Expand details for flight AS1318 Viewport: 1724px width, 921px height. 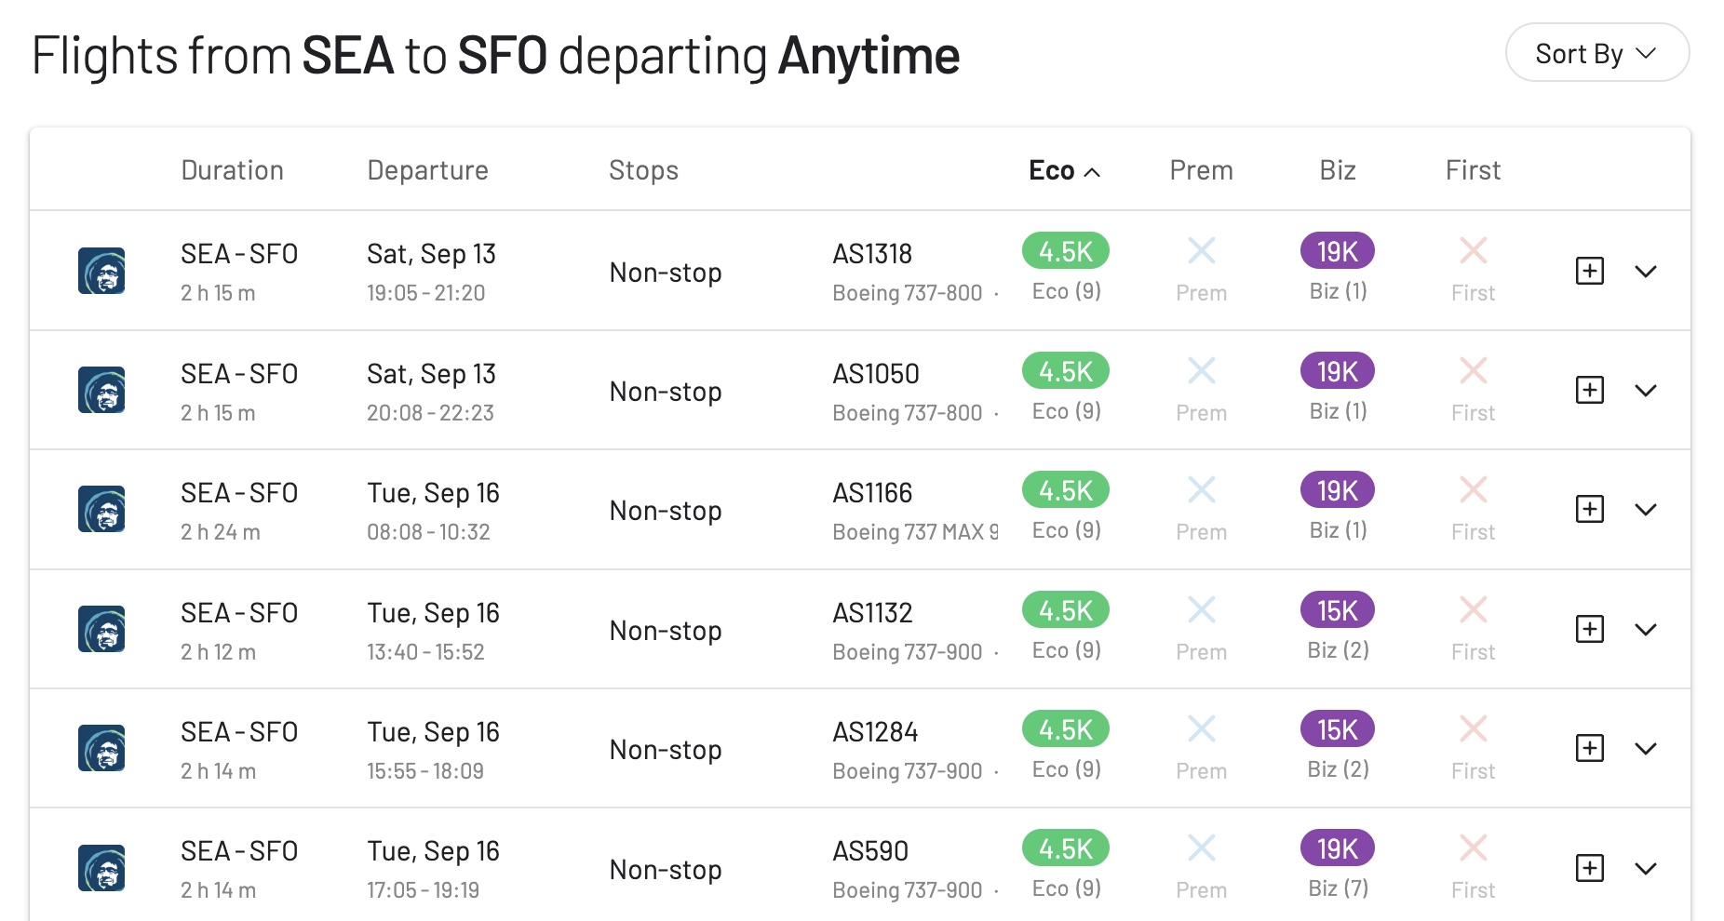click(1646, 271)
